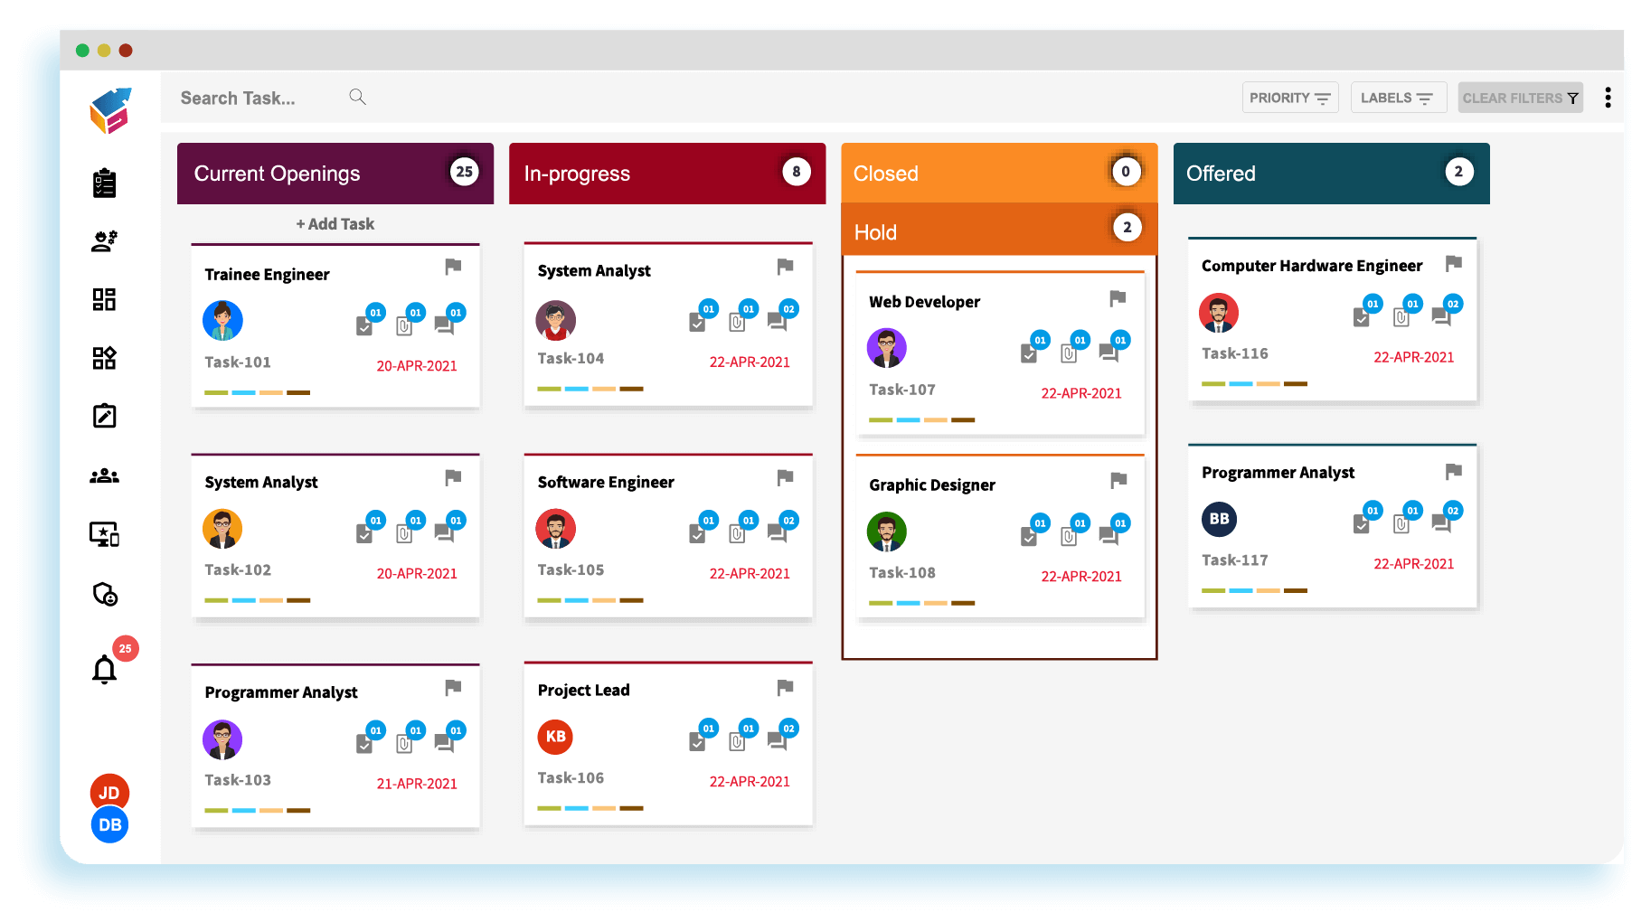Click the + Add Task link

click(335, 224)
